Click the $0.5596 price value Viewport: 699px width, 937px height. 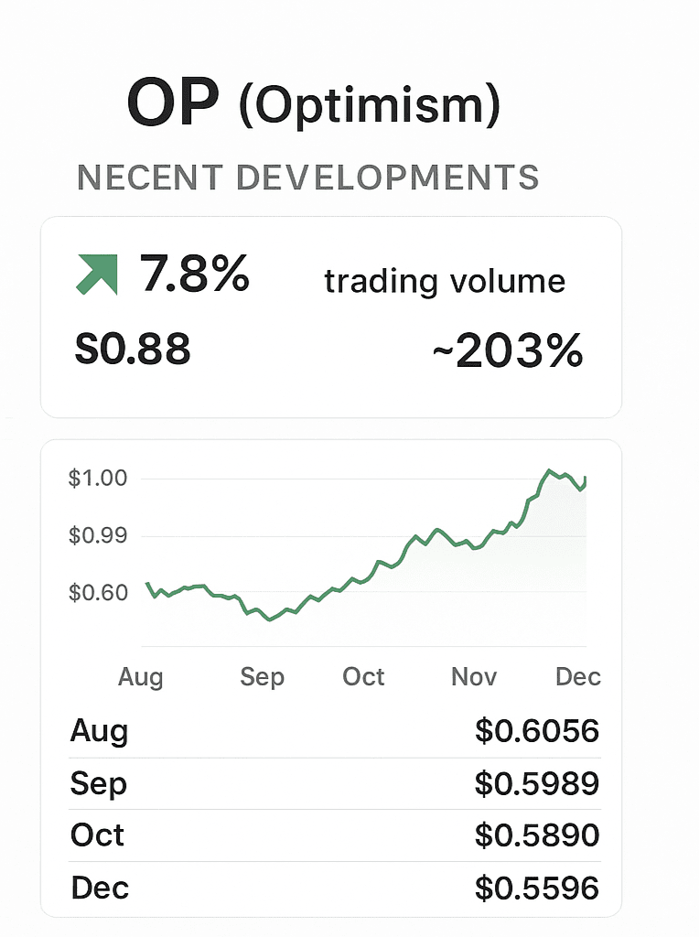(537, 888)
